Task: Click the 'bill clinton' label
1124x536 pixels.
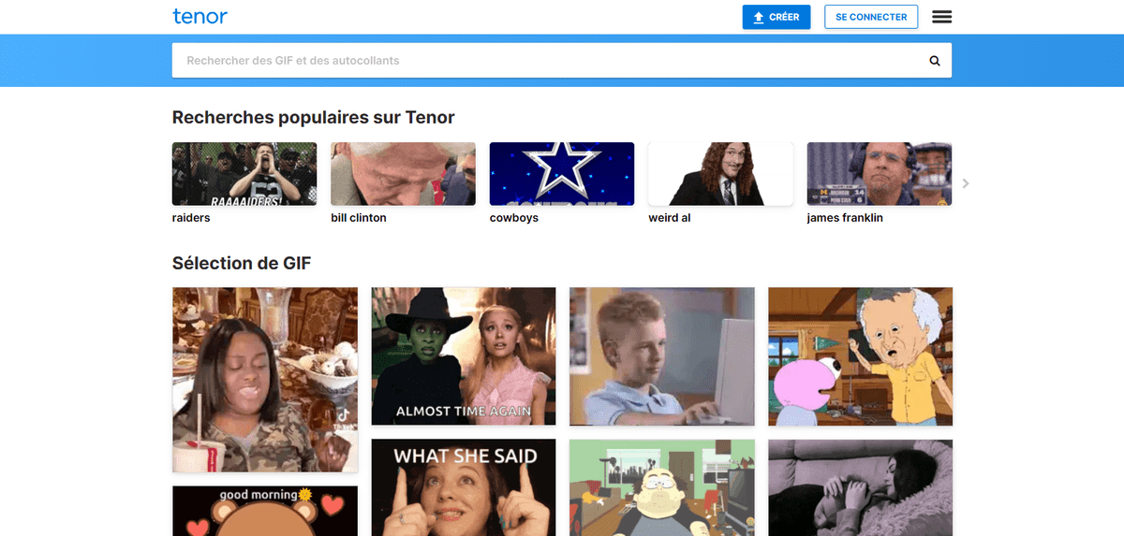Action: tap(359, 218)
